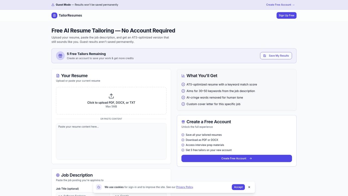
Task: Click the "5 Free Tailors Remaining" text
Action: click(86, 54)
